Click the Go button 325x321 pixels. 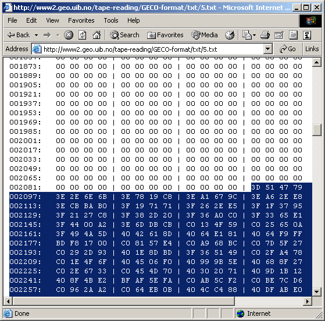tap(287, 49)
